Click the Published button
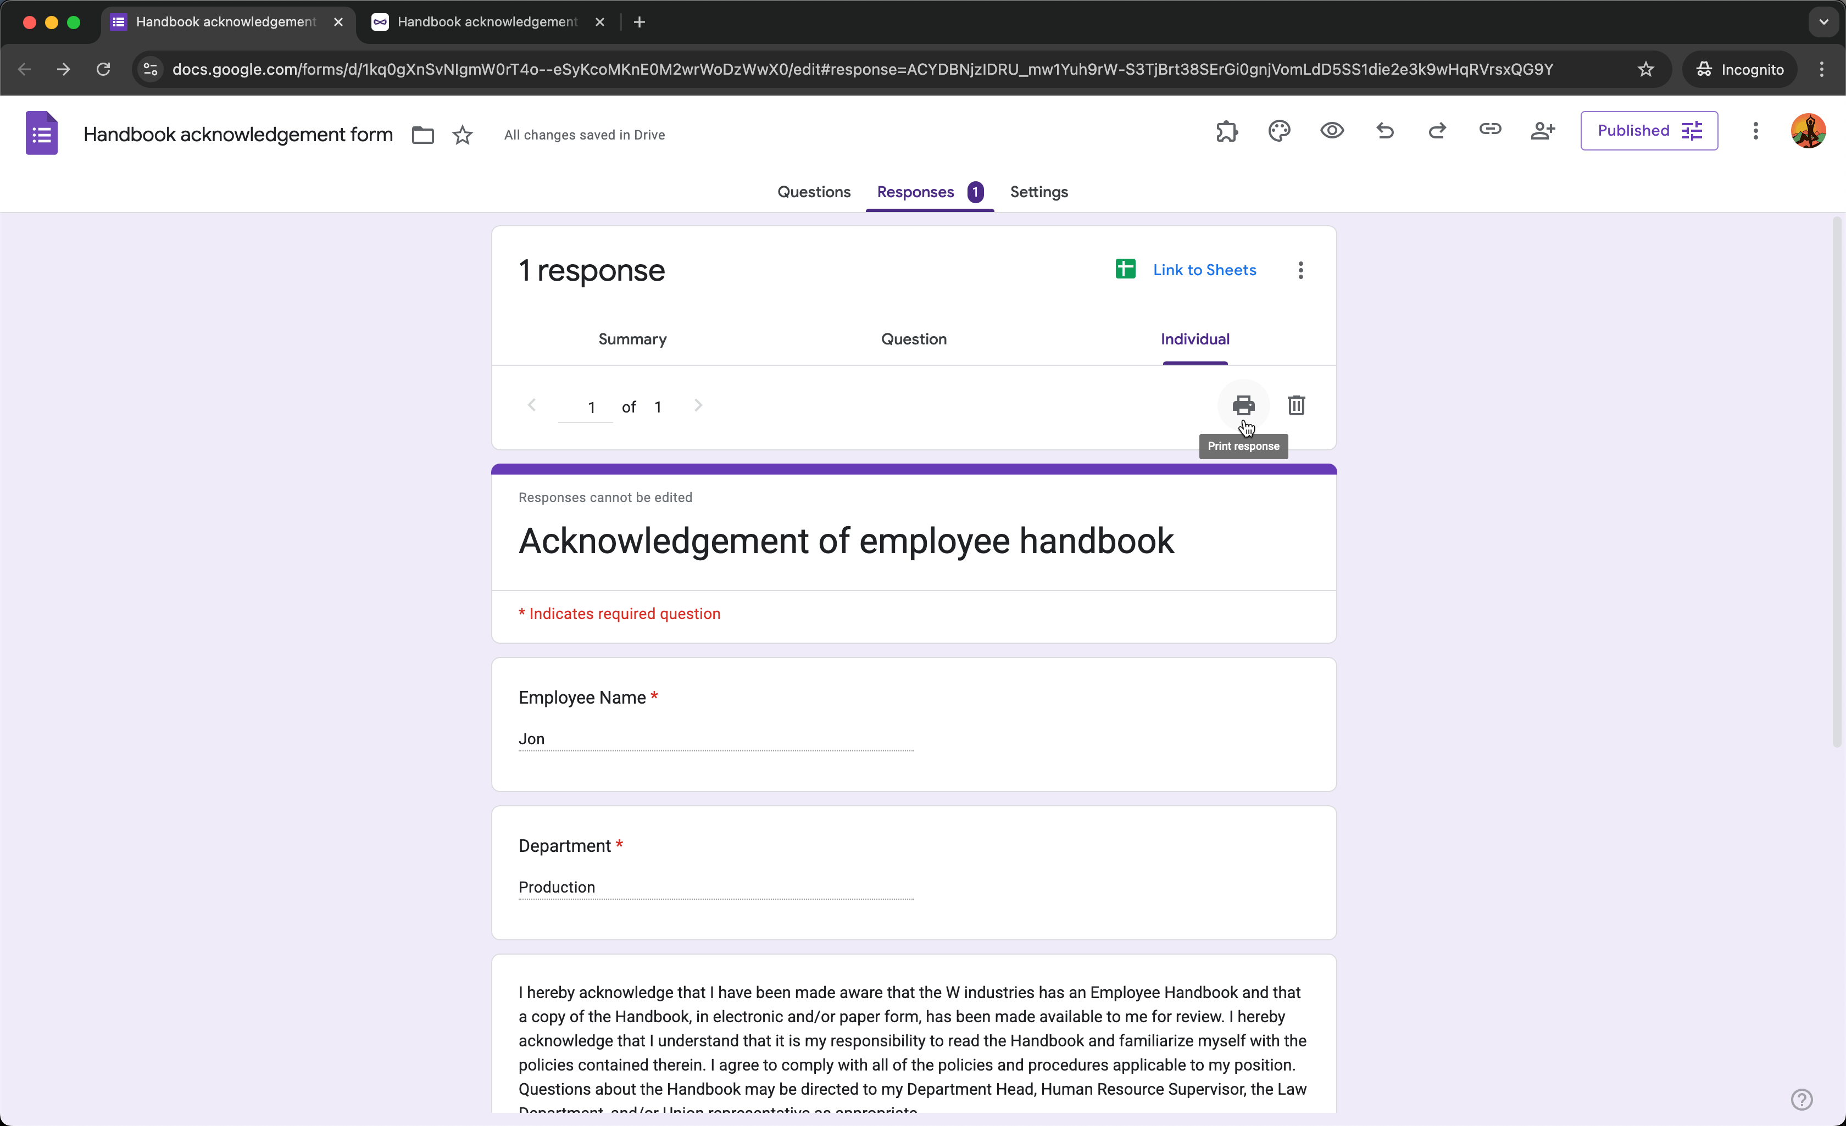 pos(1649,130)
